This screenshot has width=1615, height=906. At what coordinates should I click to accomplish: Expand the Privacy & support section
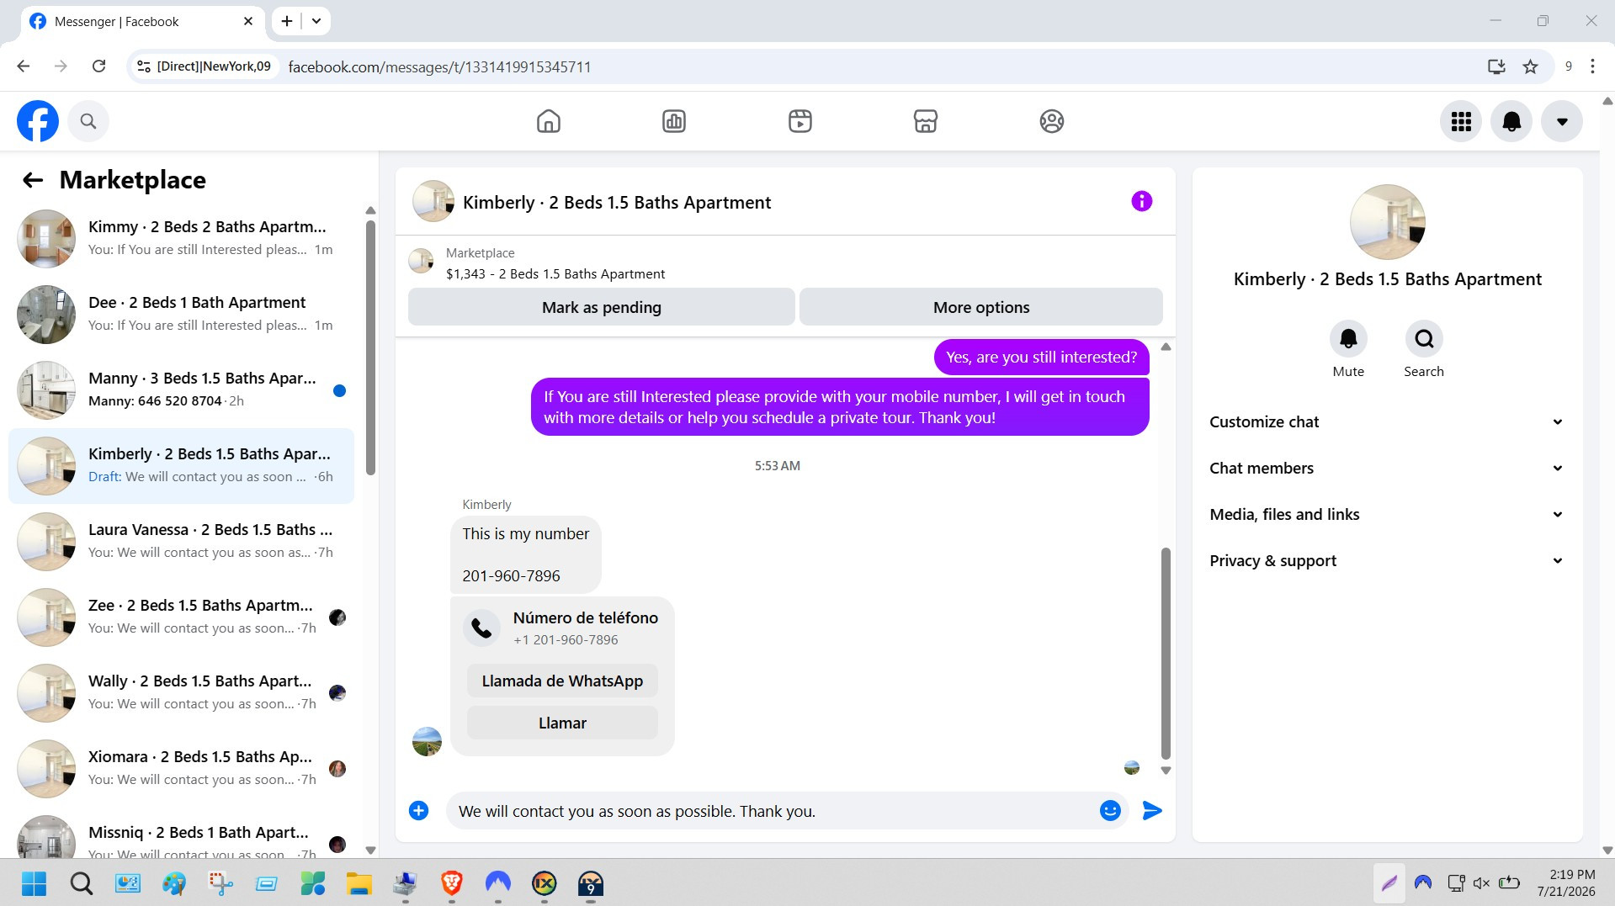tap(1387, 560)
